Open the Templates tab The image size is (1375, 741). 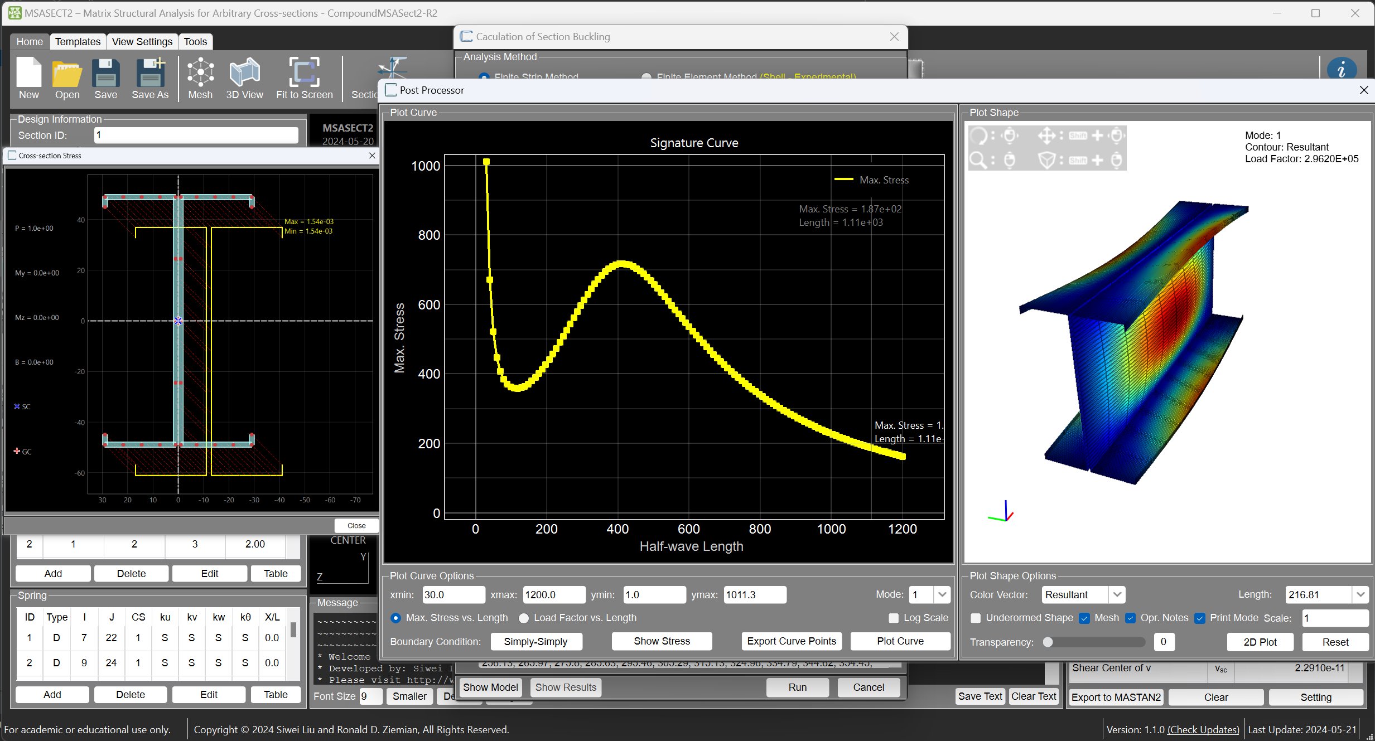pyautogui.click(x=78, y=41)
